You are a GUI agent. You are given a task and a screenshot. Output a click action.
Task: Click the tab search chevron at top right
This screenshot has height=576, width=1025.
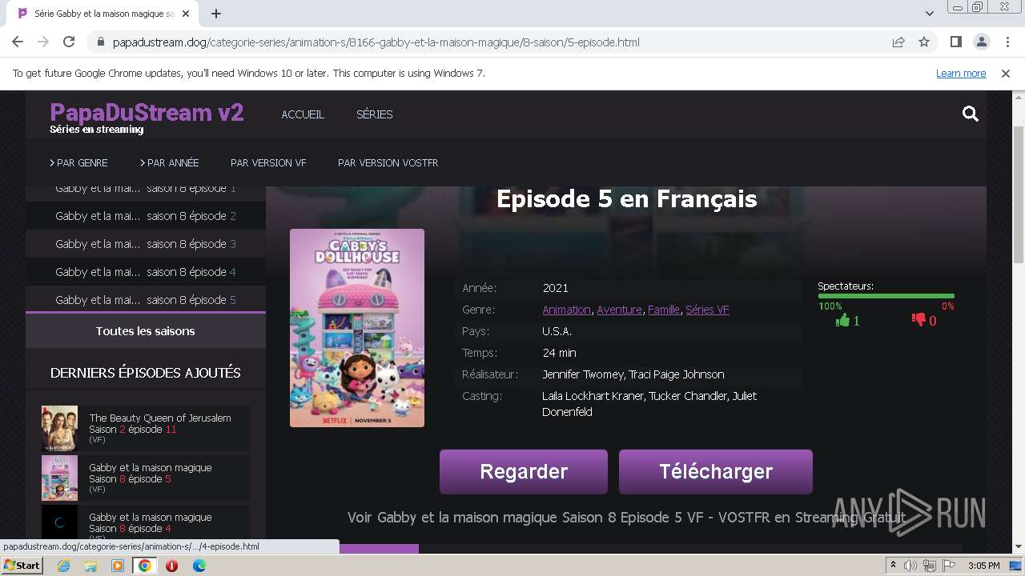tap(930, 14)
